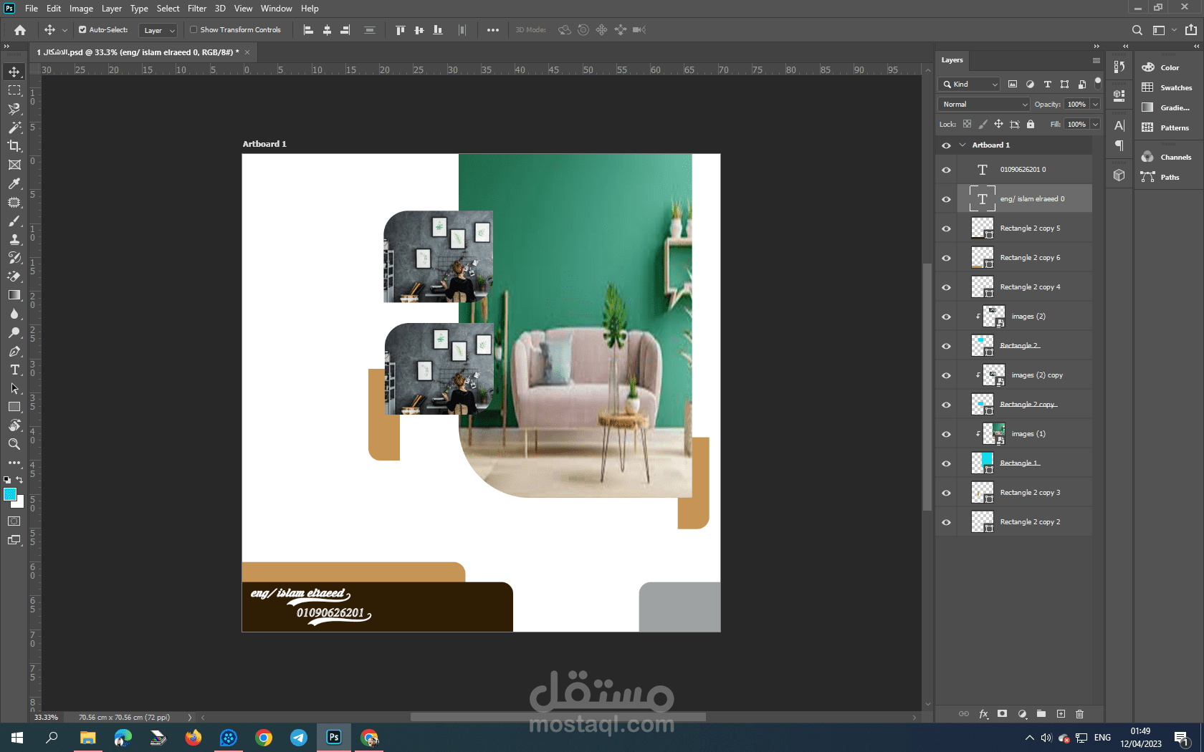Select the Rectangle 2 copy 5 layer
The image size is (1204, 752).
tap(1029, 228)
